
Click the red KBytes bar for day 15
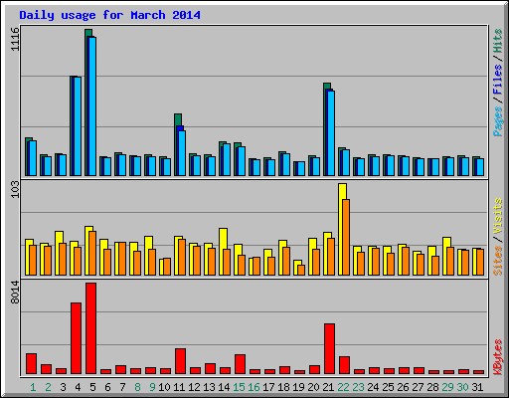tap(240, 364)
